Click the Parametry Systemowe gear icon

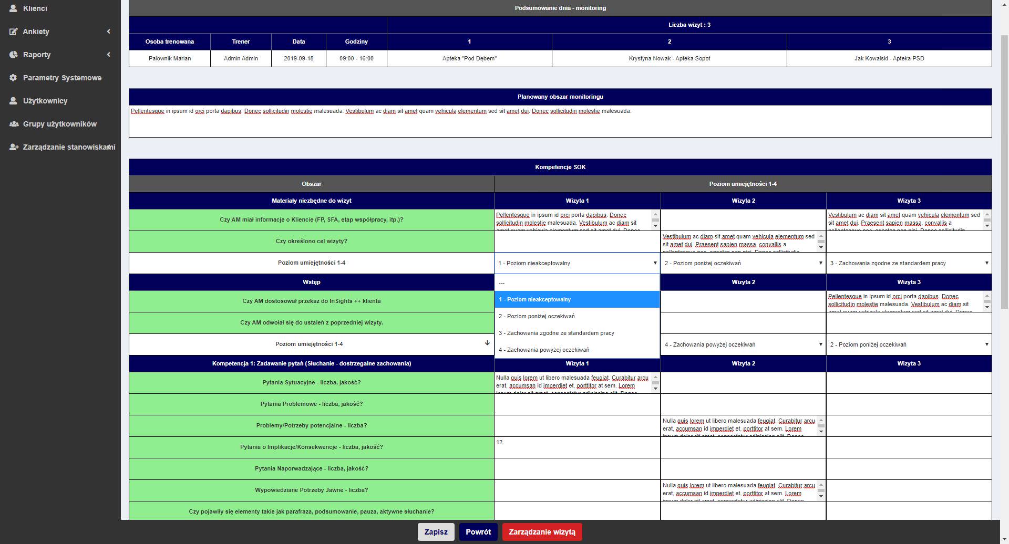click(x=14, y=78)
